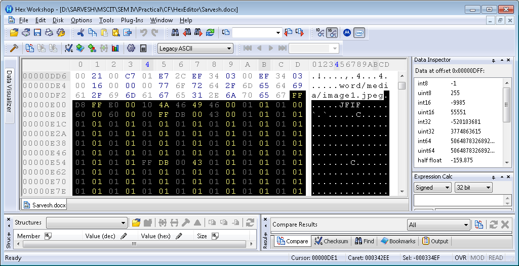Open a file with the folder icon
The image size is (519, 266).
14,32
